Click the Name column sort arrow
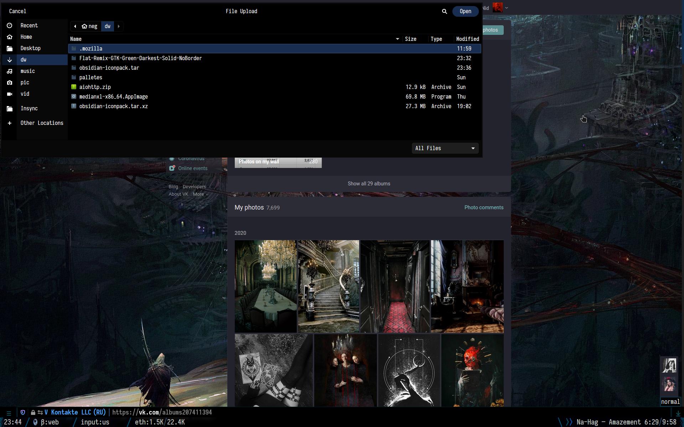The height and width of the screenshot is (427, 684). click(397, 39)
